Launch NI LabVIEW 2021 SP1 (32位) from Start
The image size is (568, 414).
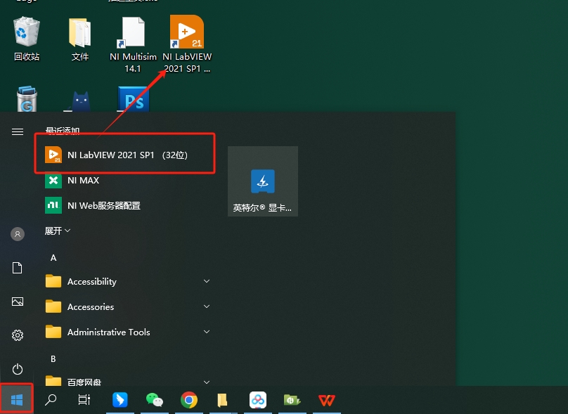pos(124,155)
